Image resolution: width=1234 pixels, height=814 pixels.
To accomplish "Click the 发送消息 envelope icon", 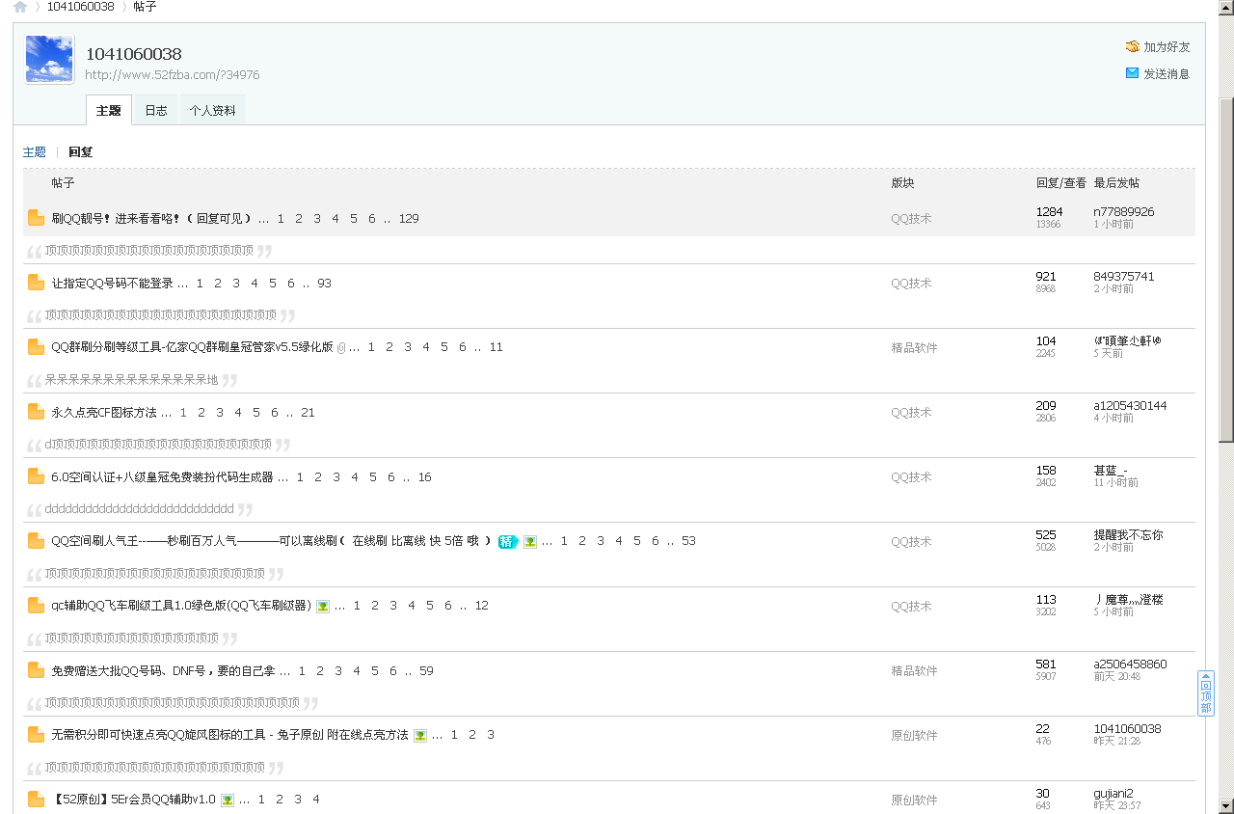I will (x=1133, y=73).
